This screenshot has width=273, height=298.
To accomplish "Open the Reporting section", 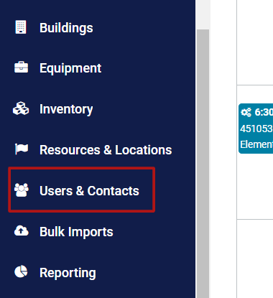I will [x=68, y=273].
